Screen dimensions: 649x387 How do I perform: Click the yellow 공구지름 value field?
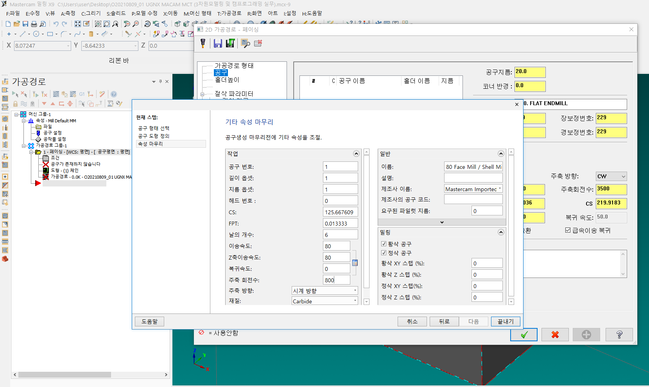click(x=530, y=72)
